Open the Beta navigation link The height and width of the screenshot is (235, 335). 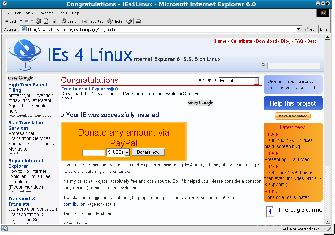312,41
